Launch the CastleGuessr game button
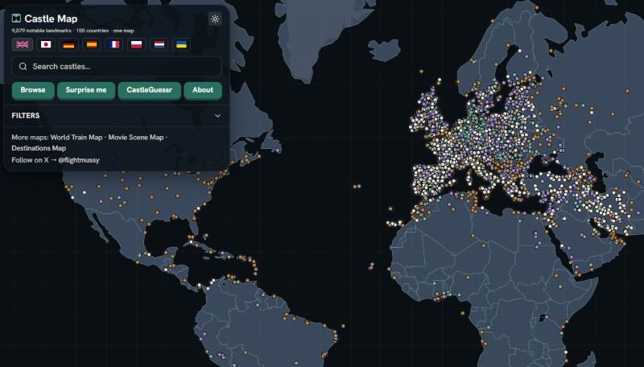This screenshot has height=367, width=644. 149,90
